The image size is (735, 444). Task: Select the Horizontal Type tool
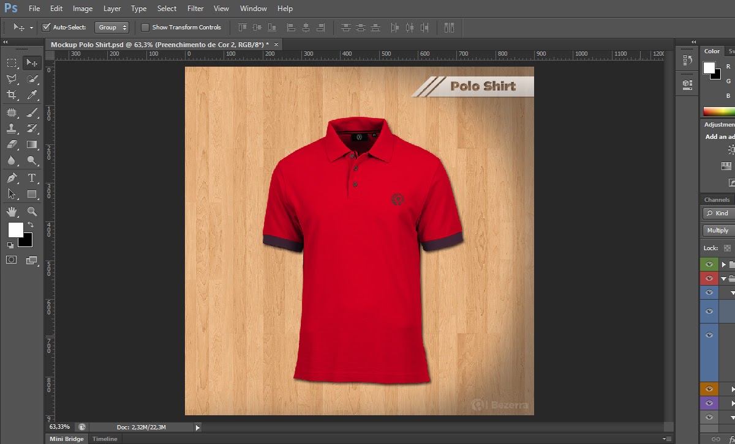[33, 177]
